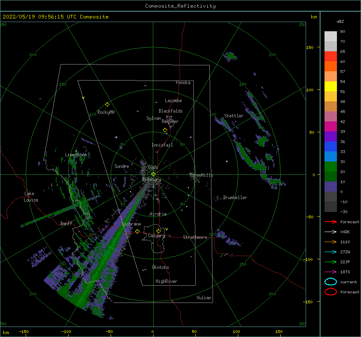Click the HighRiver label
361x337 pixels.
click(x=166, y=281)
